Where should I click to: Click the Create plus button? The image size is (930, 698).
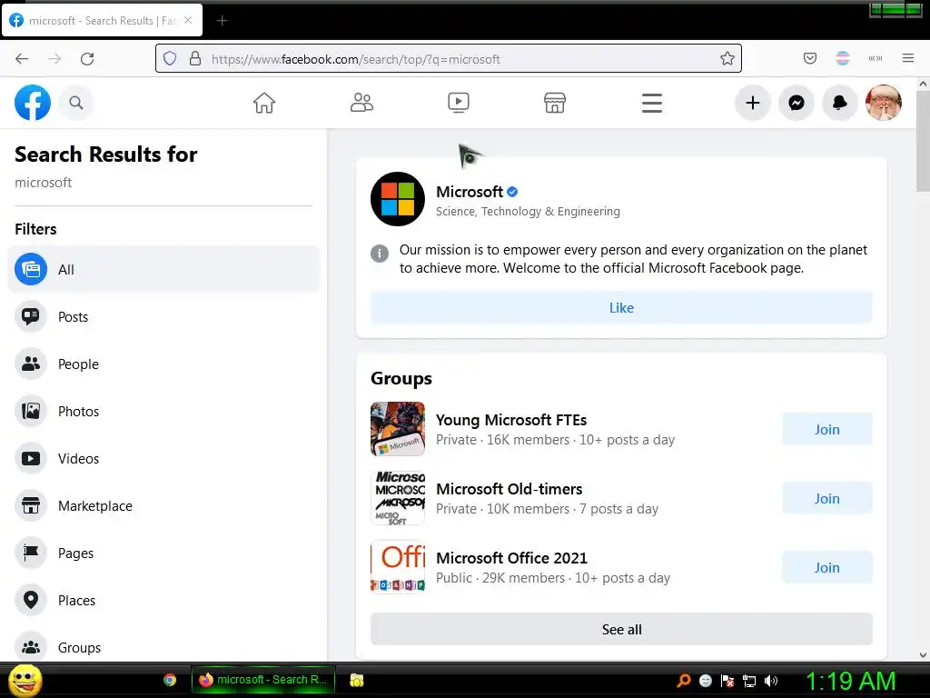[x=753, y=103]
